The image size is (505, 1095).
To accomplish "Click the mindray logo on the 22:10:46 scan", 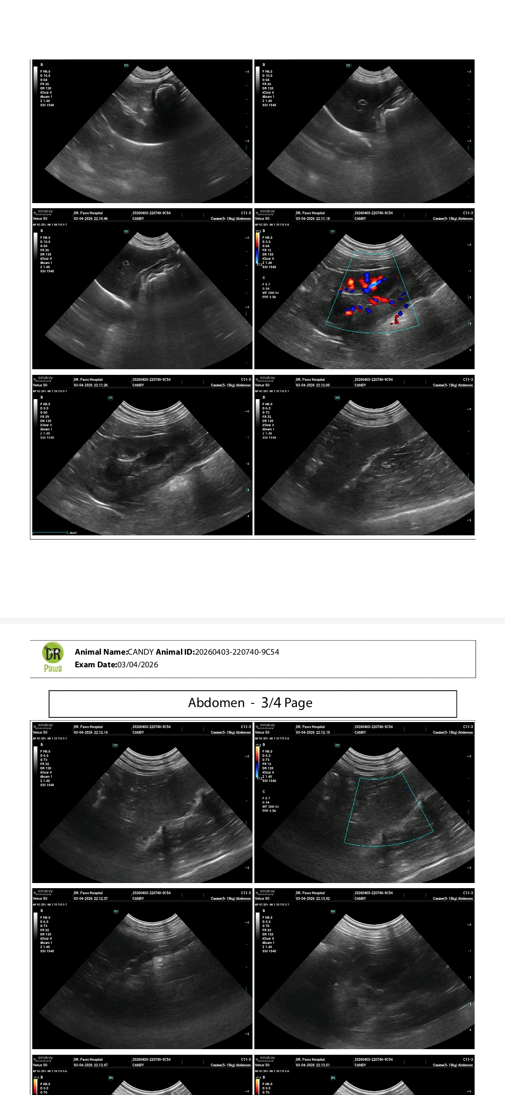I will [x=43, y=212].
